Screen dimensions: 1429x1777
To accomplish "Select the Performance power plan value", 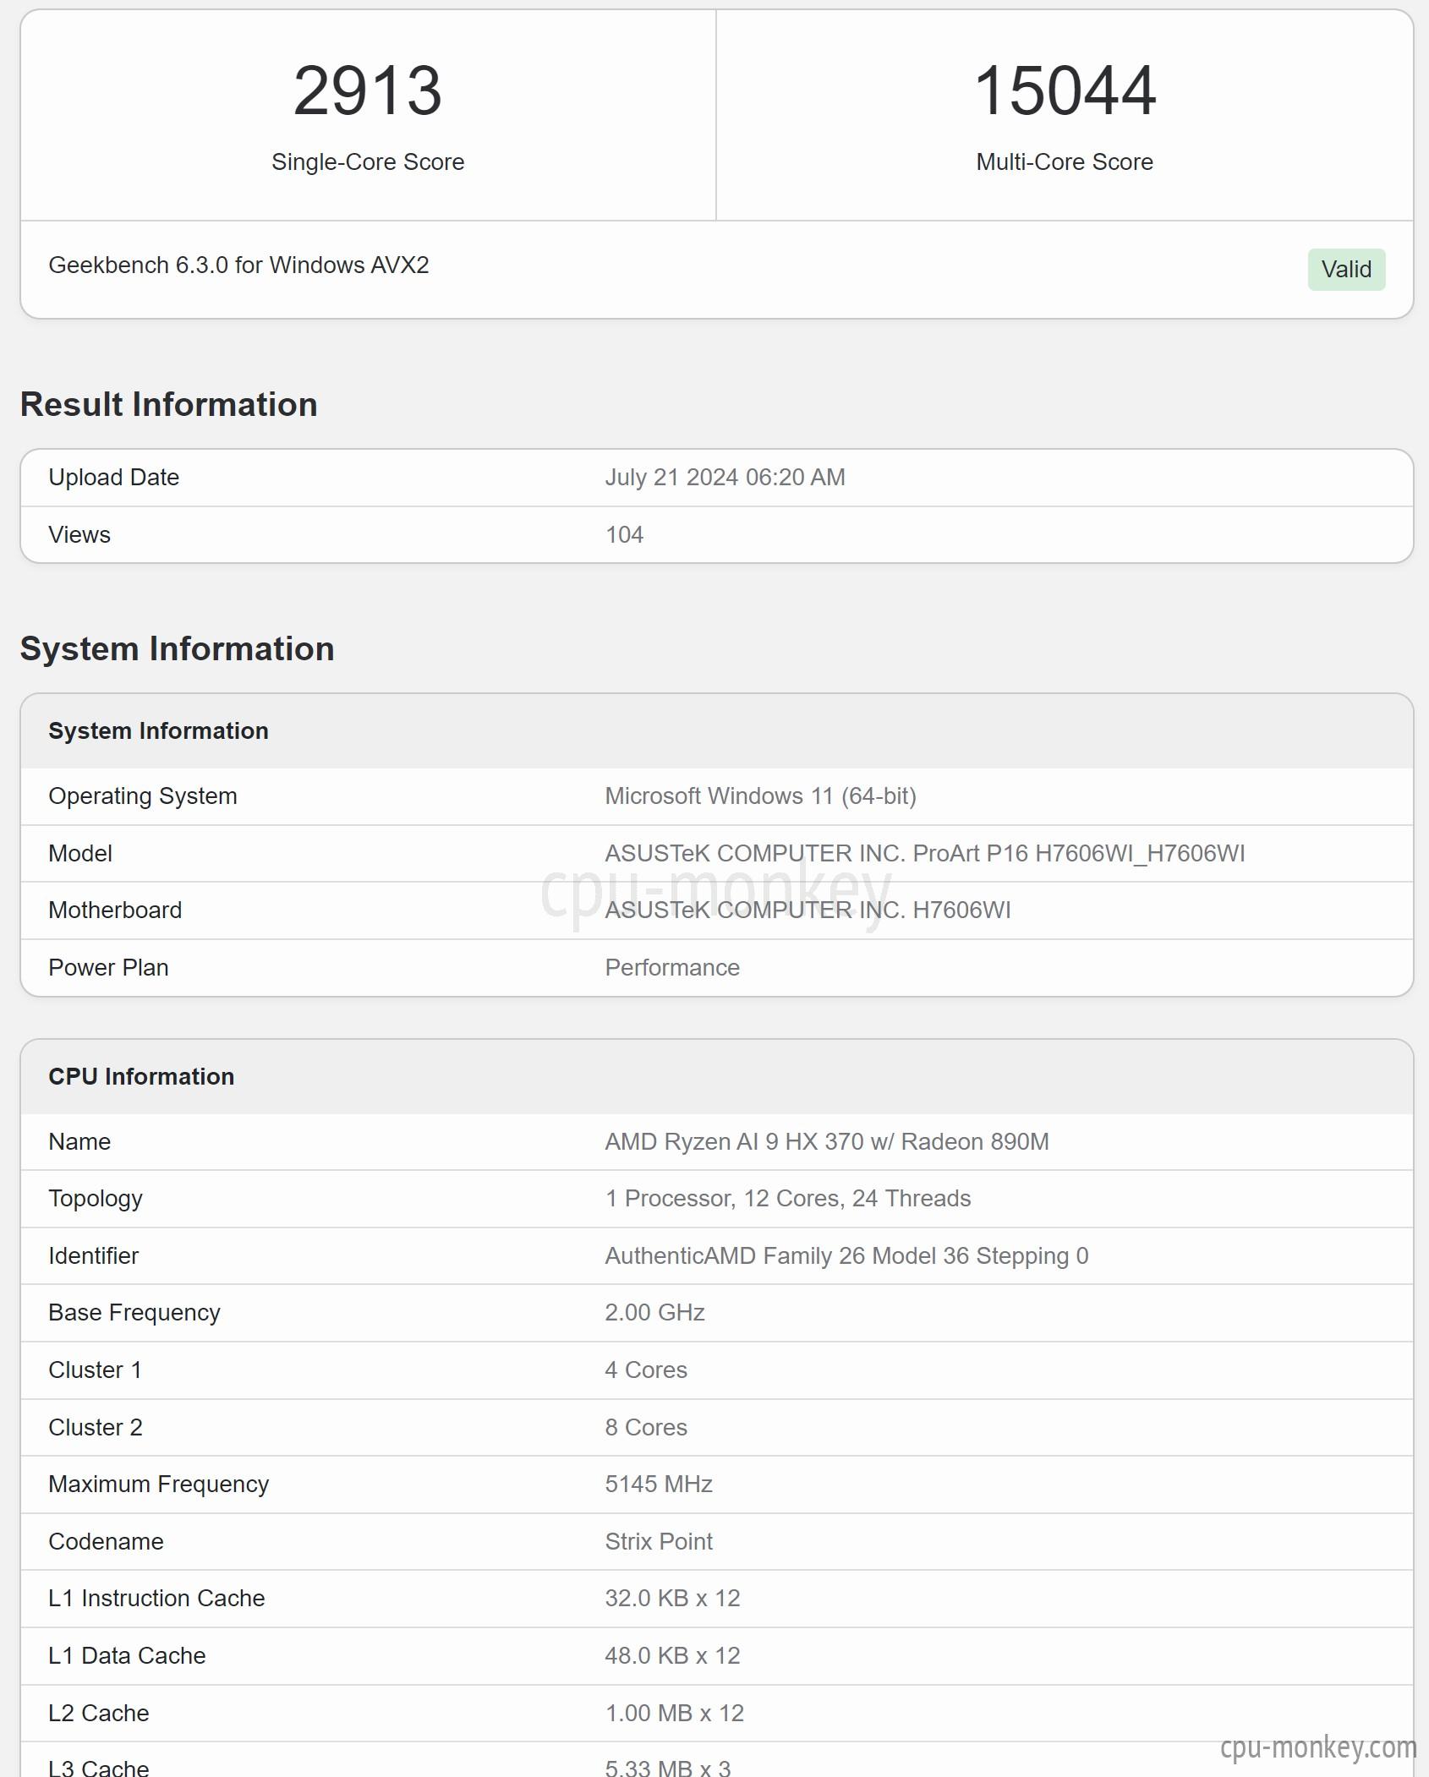I will click(672, 967).
